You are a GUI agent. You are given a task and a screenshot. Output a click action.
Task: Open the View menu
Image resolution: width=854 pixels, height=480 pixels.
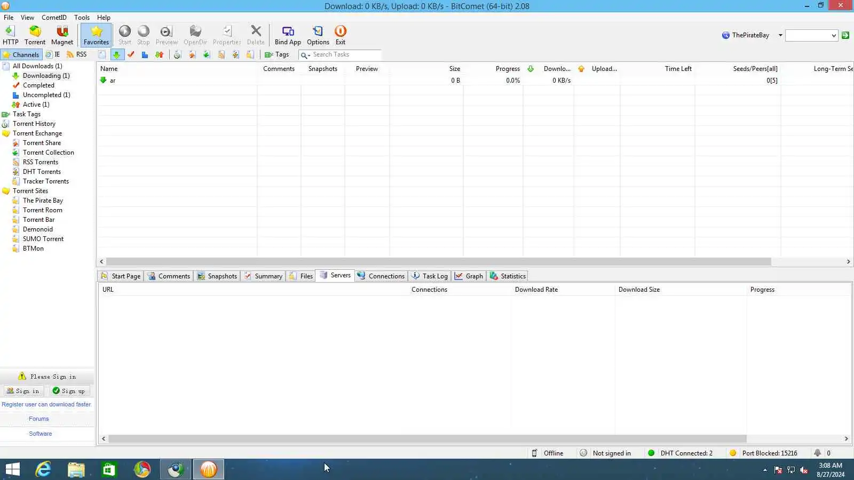27,17
